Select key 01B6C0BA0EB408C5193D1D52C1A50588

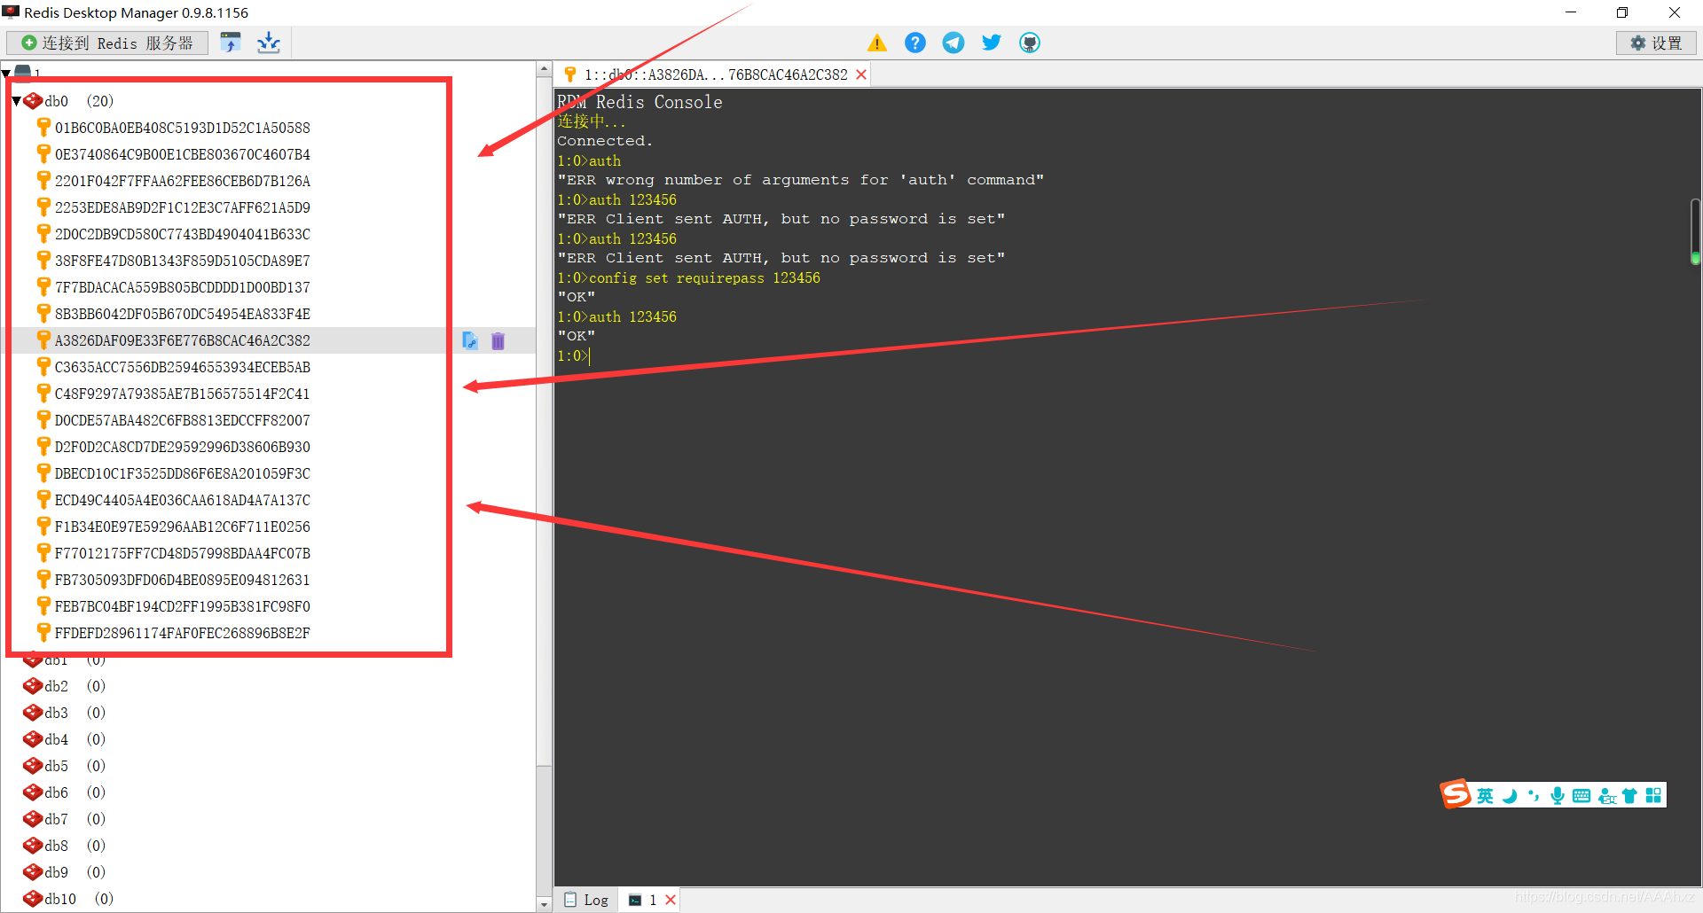pos(182,128)
